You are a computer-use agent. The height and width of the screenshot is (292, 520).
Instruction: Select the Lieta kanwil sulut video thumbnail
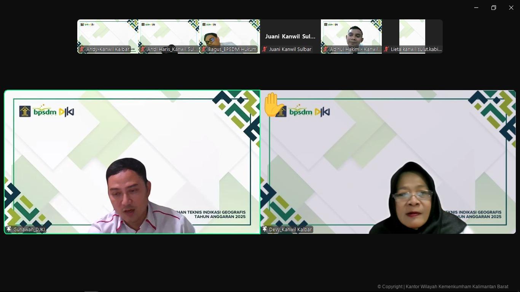(x=412, y=34)
